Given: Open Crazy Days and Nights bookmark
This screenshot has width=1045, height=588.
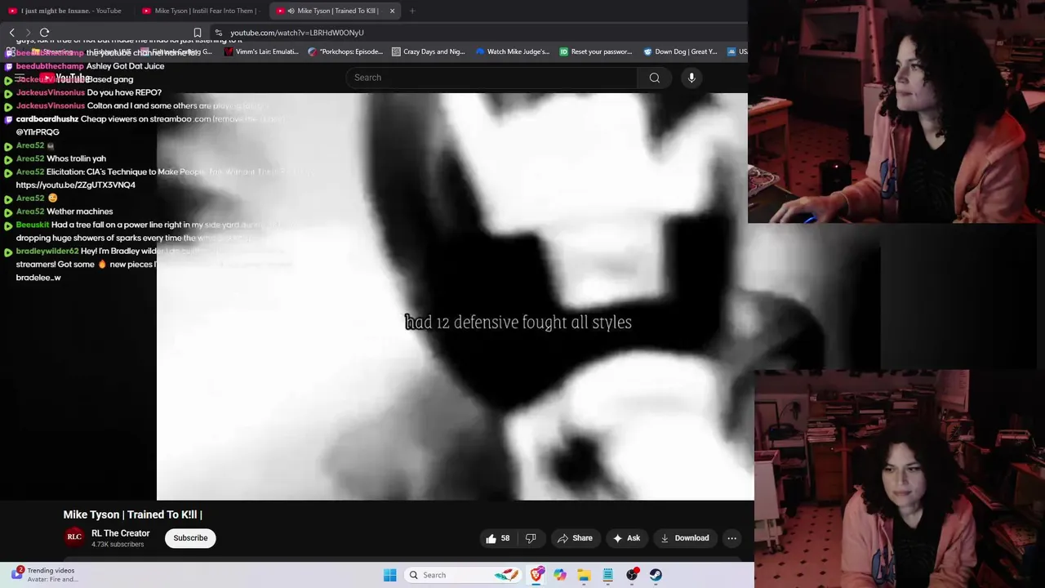Looking at the screenshot, I should tap(429, 51).
